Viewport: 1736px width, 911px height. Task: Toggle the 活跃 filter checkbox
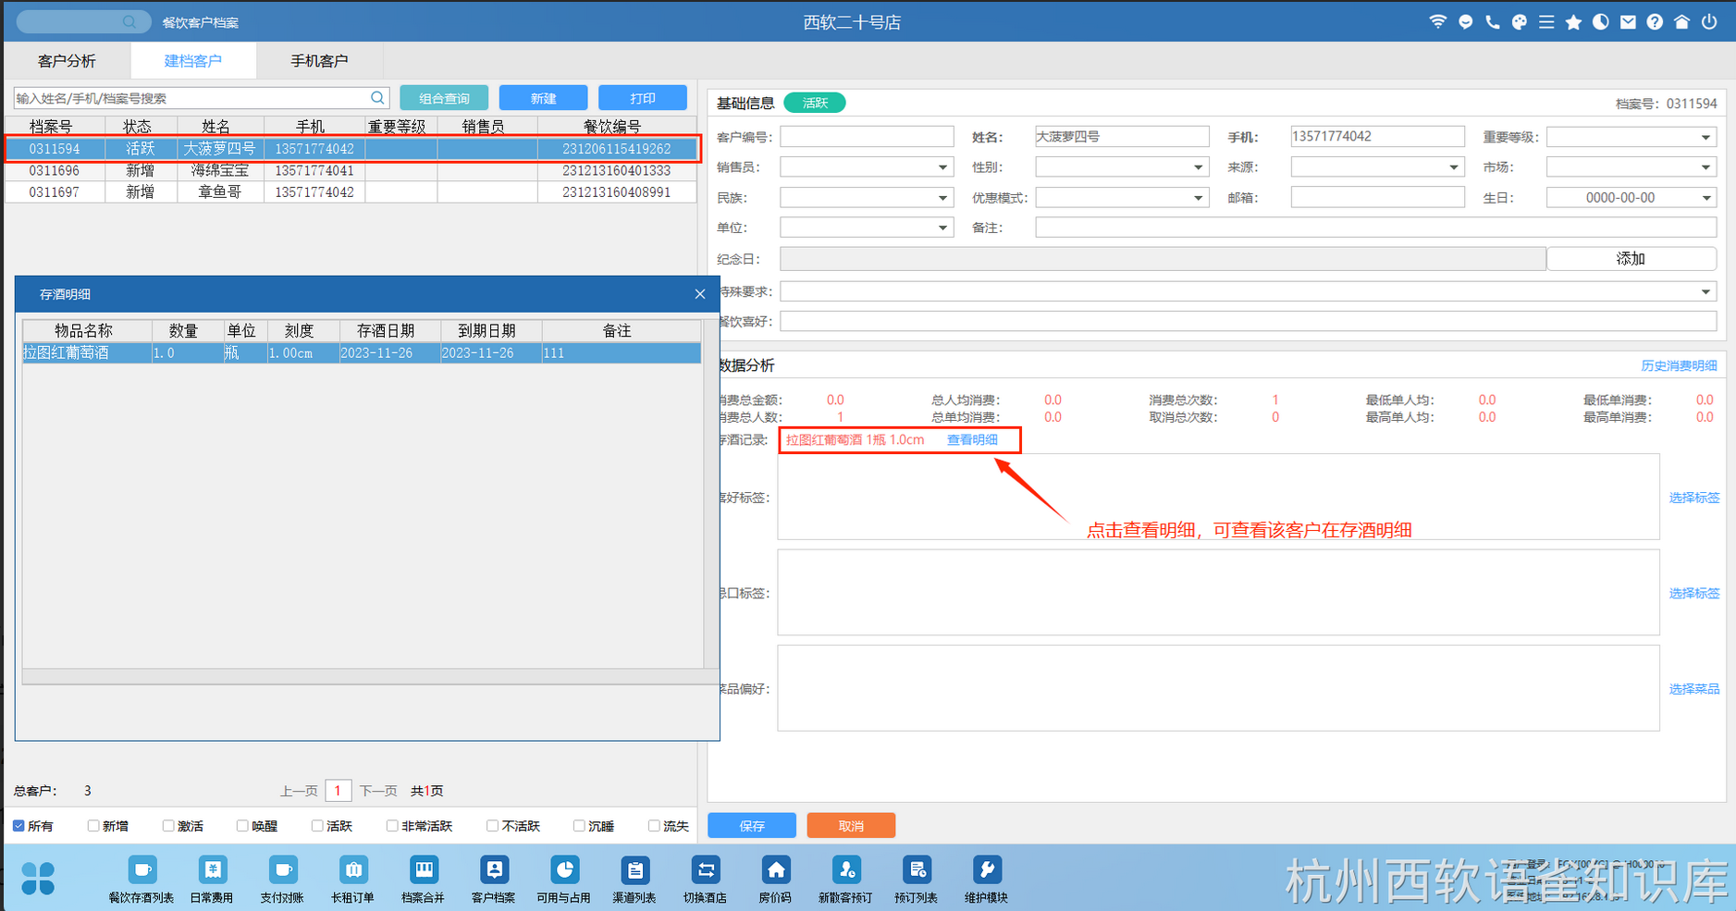317,826
